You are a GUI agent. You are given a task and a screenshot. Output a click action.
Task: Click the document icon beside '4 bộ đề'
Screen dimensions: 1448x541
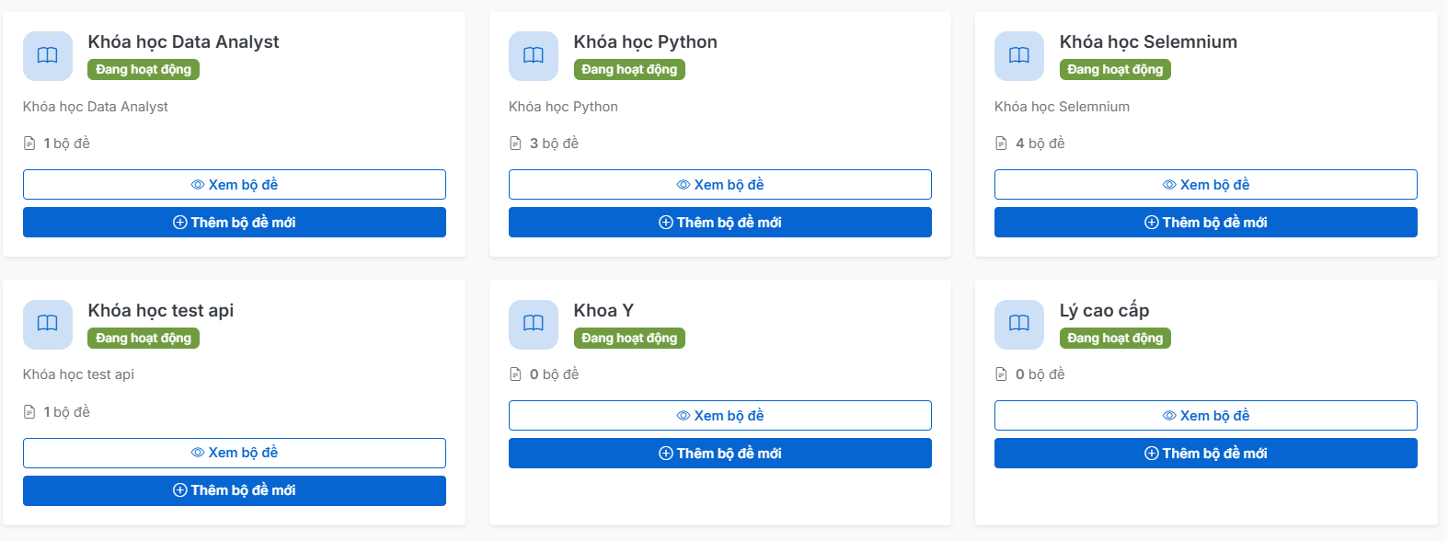click(1002, 144)
